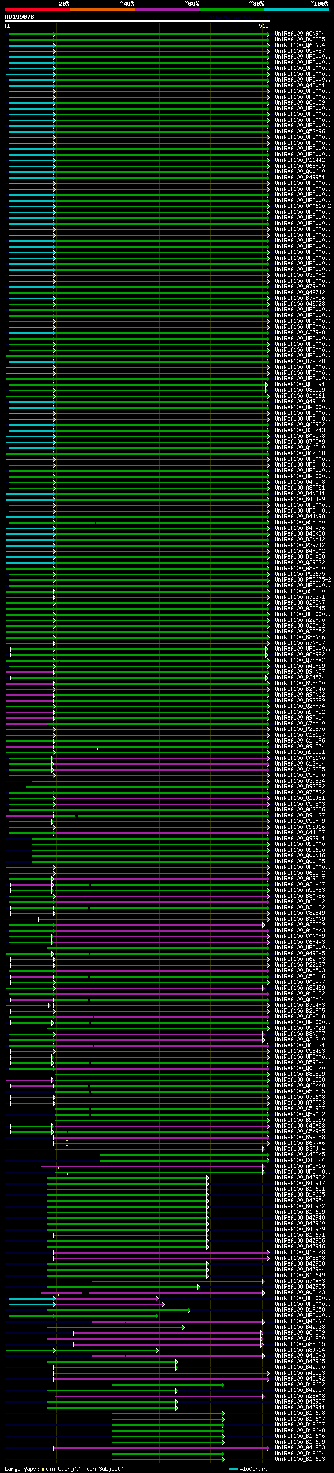This screenshot has height=1473, width=334.
Task: Choose the UniRef100_A9UQI1 entry
Action: point(300,752)
